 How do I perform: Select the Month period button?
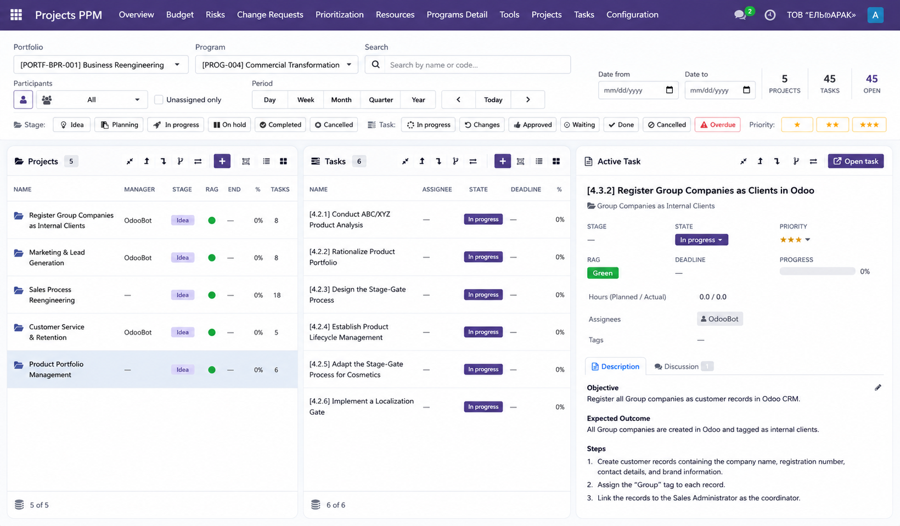tap(341, 100)
